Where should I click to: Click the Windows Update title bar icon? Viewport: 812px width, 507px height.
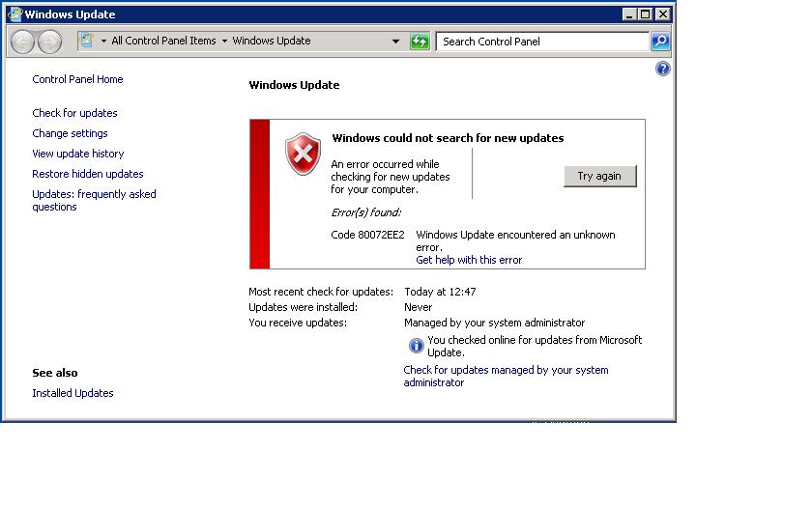coord(14,14)
